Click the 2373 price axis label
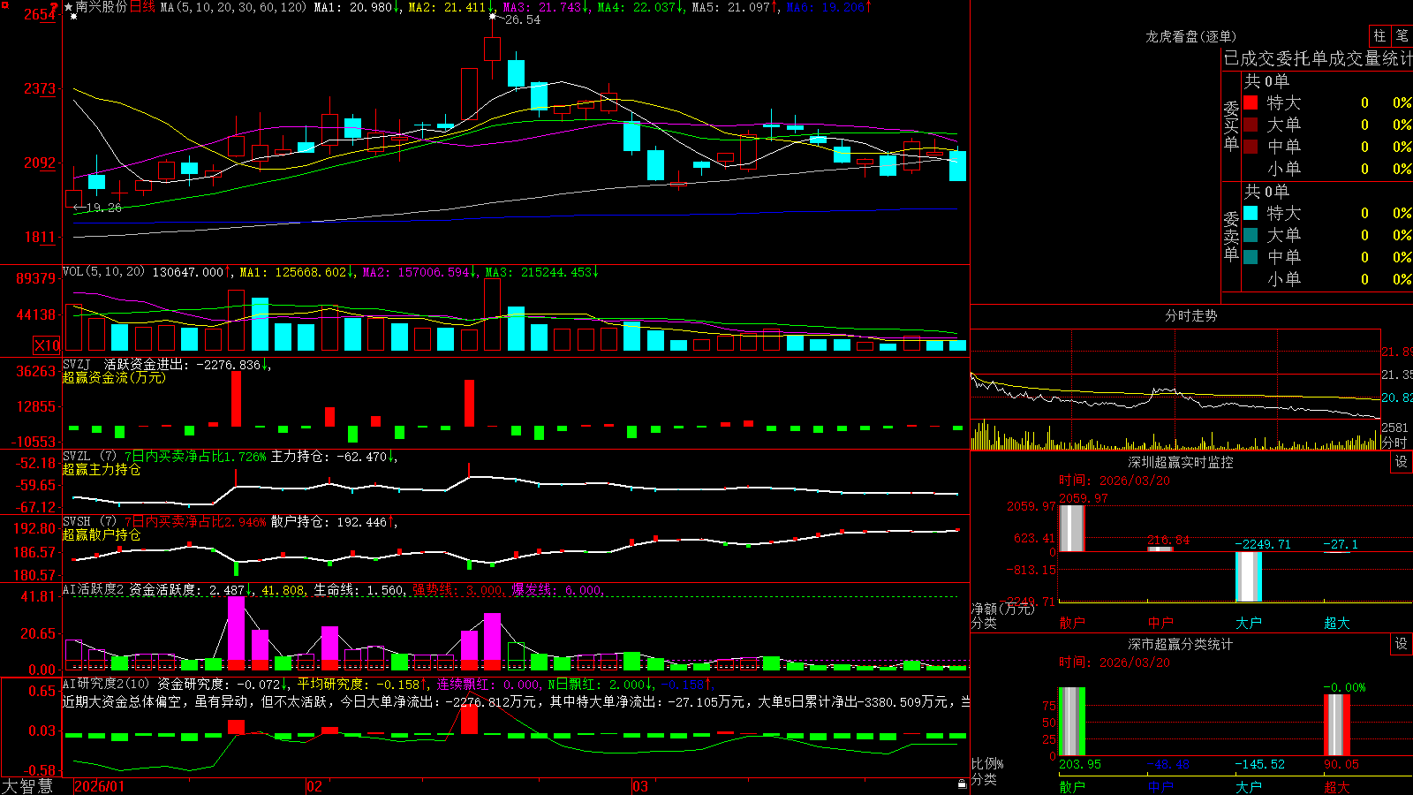 click(40, 88)
